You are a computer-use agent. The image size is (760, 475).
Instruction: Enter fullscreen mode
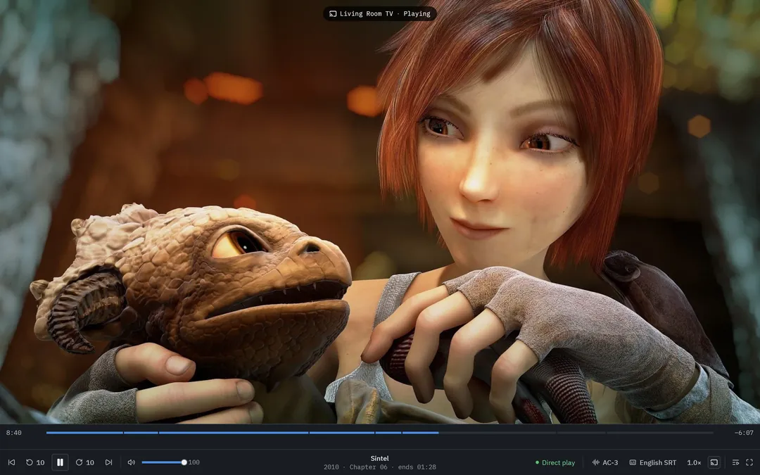point(749,462)
